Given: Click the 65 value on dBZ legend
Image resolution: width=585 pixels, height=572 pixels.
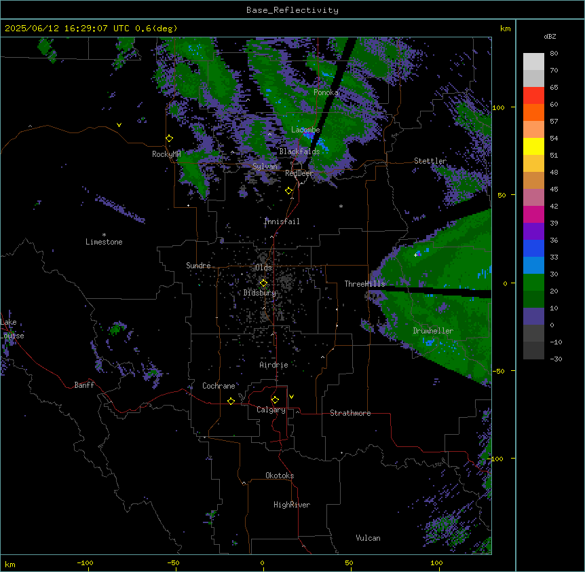Looking at the screenshot, I should click(x=554, y=88).
